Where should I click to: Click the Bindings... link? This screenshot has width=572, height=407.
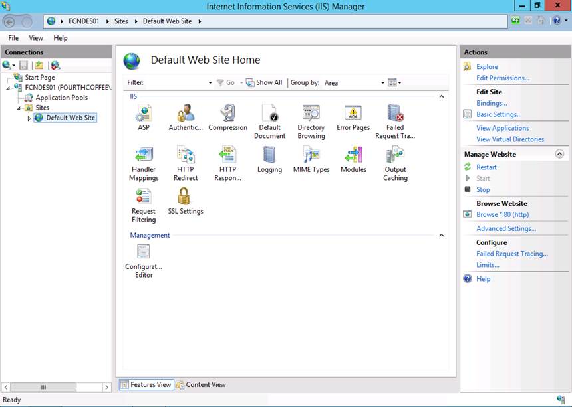(492, 103)
